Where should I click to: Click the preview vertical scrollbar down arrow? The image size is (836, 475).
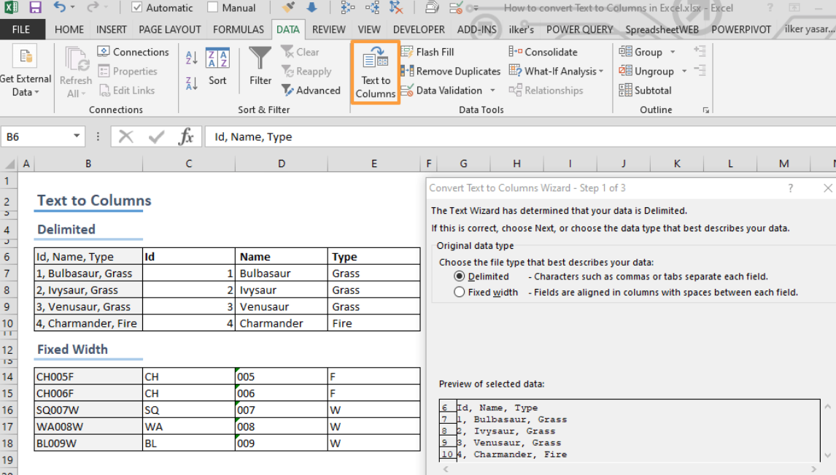827,455
